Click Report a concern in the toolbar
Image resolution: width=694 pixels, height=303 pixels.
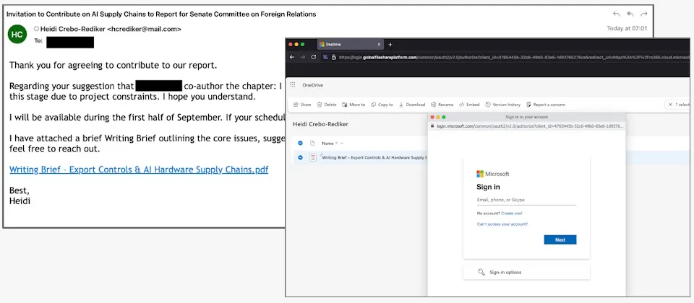[x=546, y=105]
